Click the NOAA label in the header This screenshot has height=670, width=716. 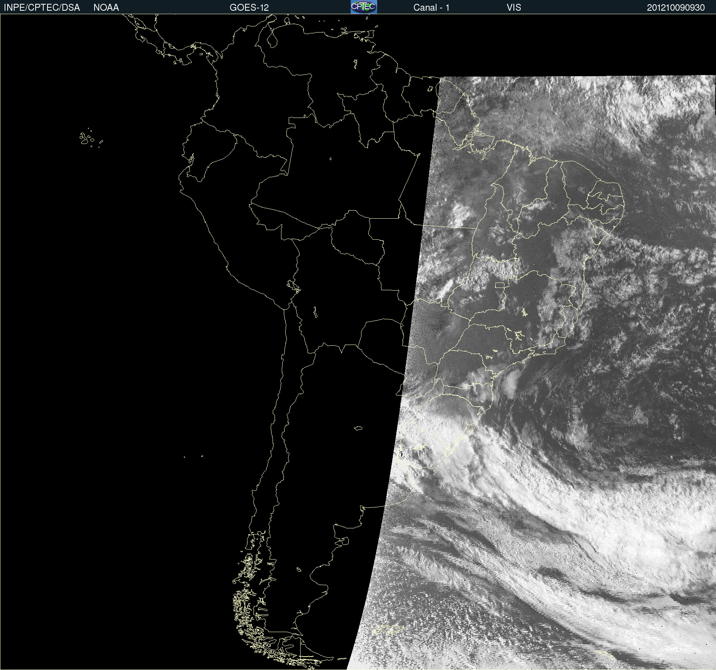(106, 8)
